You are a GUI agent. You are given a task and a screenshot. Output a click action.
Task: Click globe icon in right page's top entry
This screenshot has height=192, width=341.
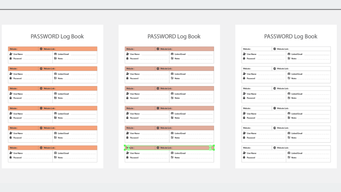click(x=275, y=49)
